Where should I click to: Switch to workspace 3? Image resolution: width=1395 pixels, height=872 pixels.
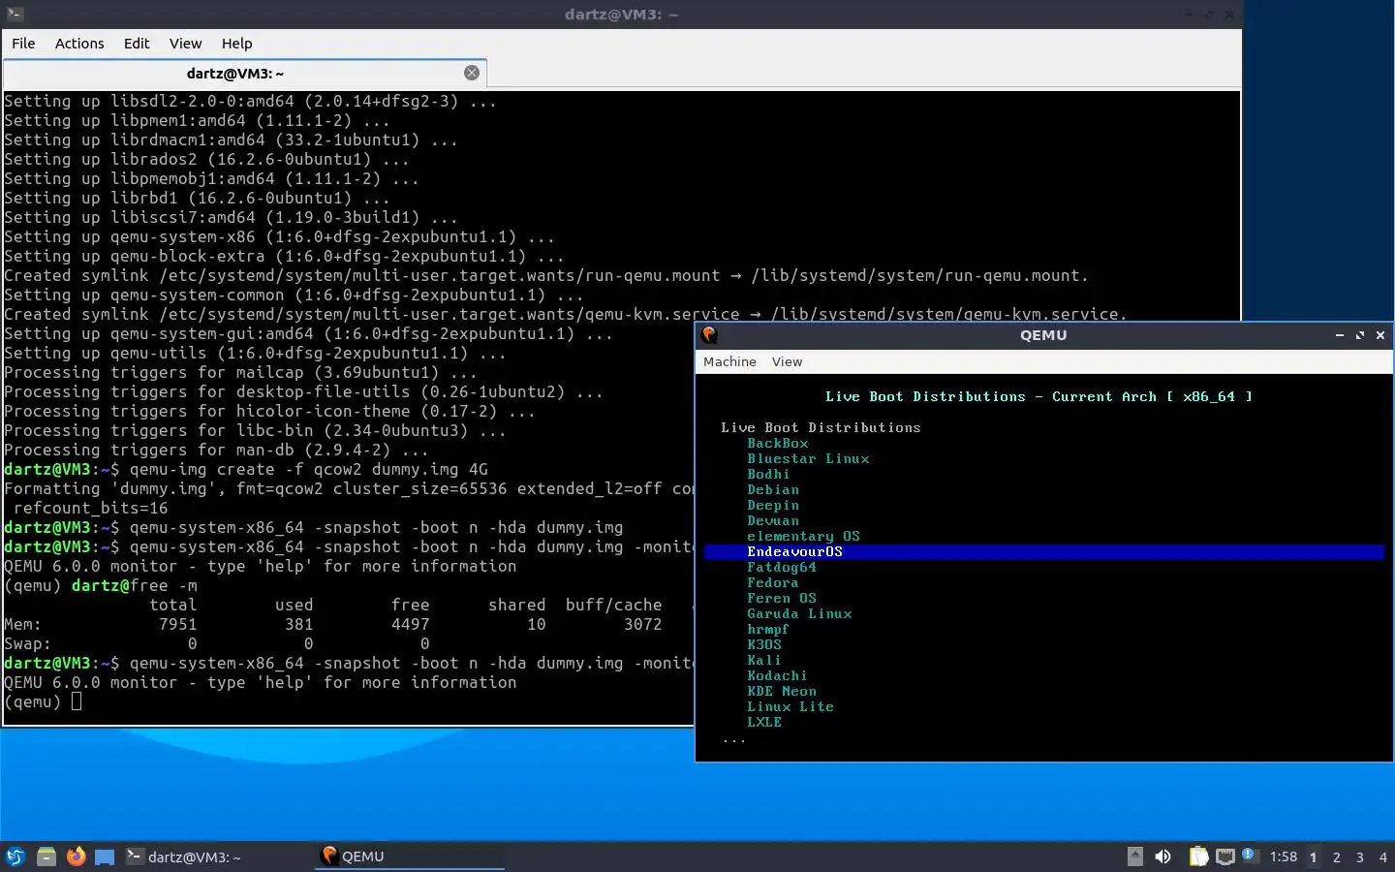point(1360,857)
